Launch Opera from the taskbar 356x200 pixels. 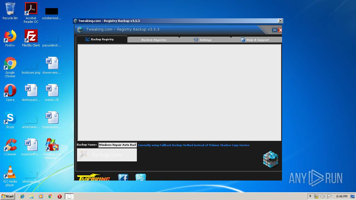[x=60, y=196]
